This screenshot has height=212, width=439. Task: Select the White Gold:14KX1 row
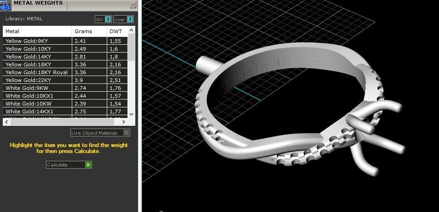point(65,112)
